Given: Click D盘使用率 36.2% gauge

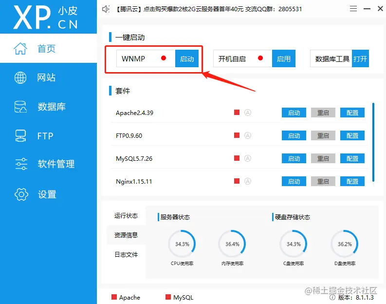Looking at the screenshot, I should pos(345,244).
